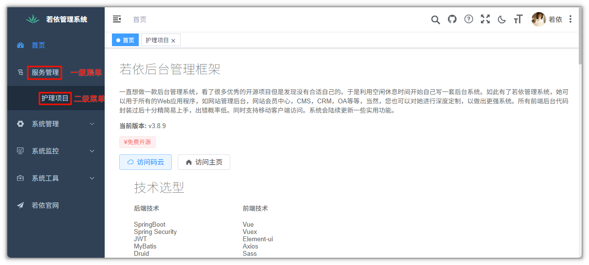Click the user avatar picture
The height and width of the screenshot is (265, 589).
coord(538,19)
